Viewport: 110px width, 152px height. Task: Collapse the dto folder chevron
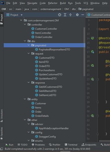pos(25,41)
